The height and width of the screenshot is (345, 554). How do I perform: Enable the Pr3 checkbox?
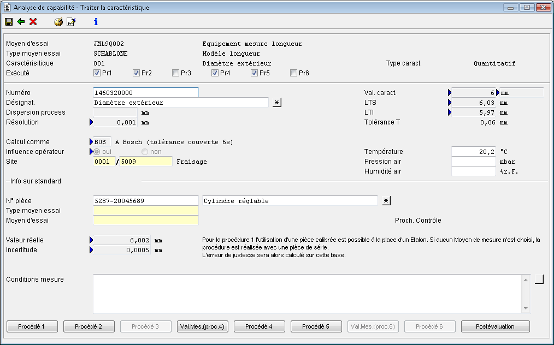(x=176, y=73)
